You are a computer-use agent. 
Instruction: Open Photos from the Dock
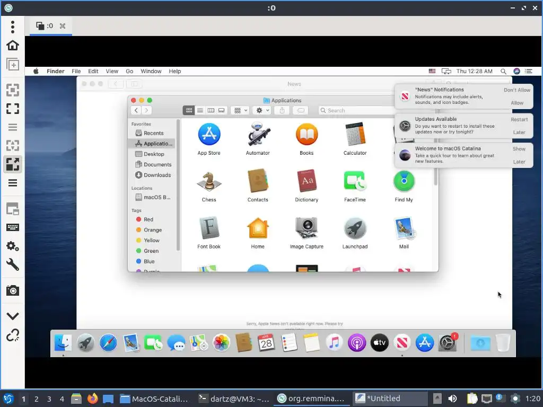[221, 343]
